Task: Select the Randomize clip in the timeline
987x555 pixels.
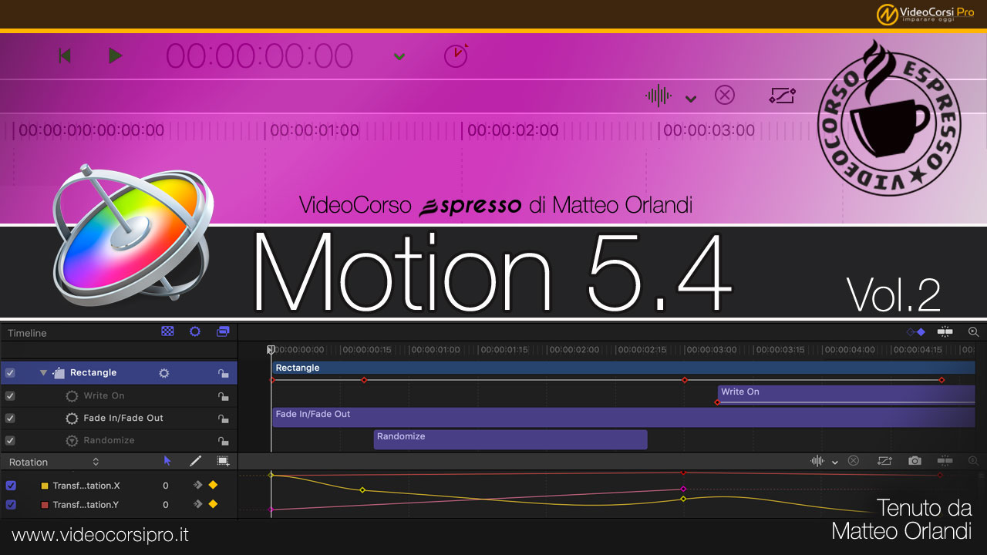Action: coord(510,439)
